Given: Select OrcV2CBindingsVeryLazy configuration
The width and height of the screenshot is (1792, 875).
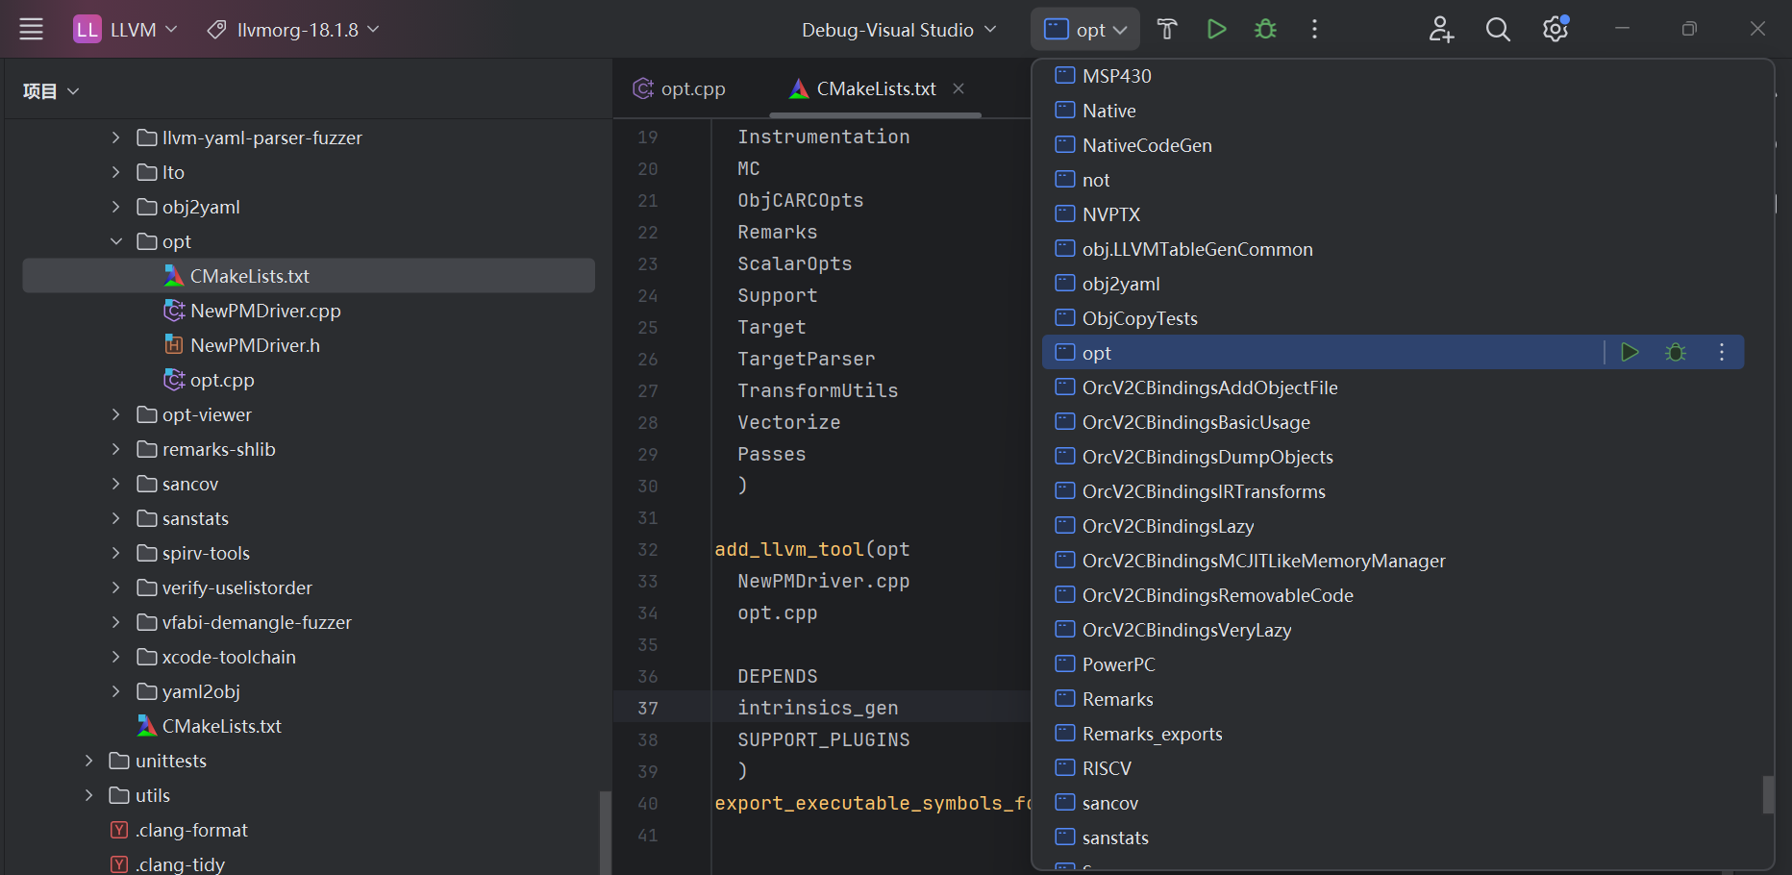Looking at the screenshot, I should pyautogui.click(x=1392, y=630).
